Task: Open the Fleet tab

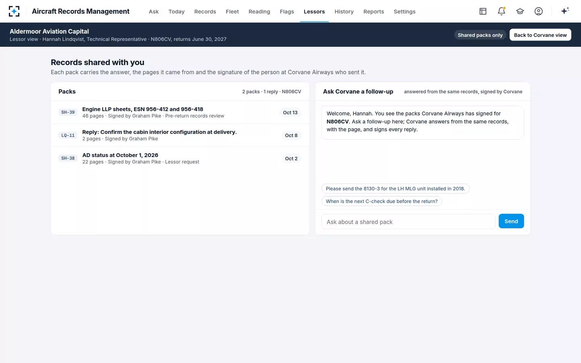Action: click(232, 12)
